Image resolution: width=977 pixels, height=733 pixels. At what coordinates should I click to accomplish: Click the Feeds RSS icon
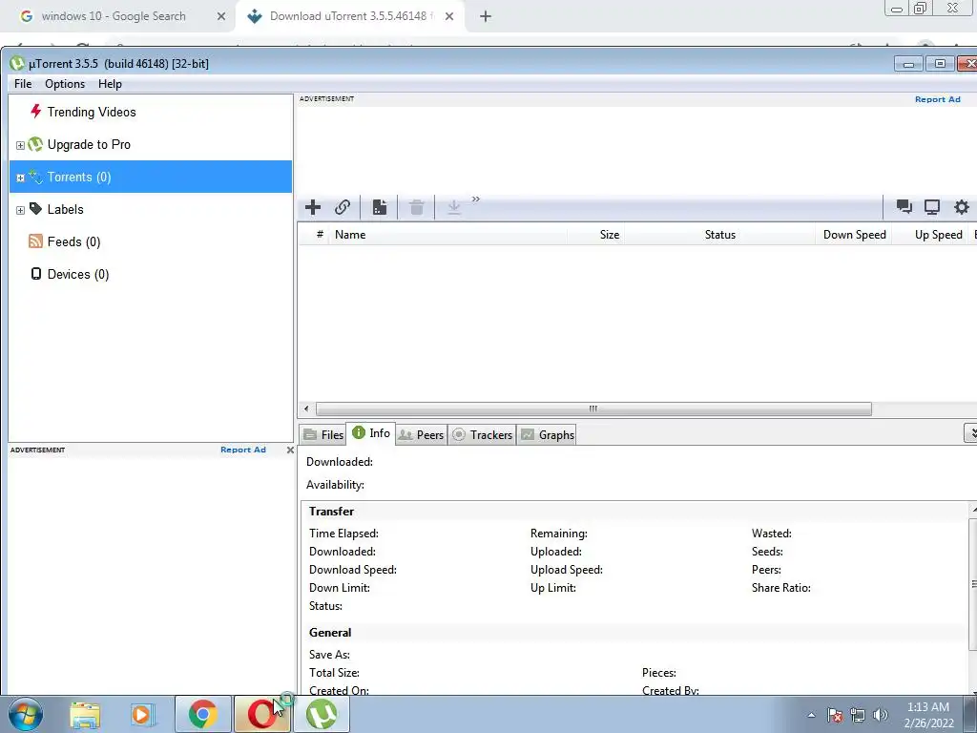(x=35, y=241)
